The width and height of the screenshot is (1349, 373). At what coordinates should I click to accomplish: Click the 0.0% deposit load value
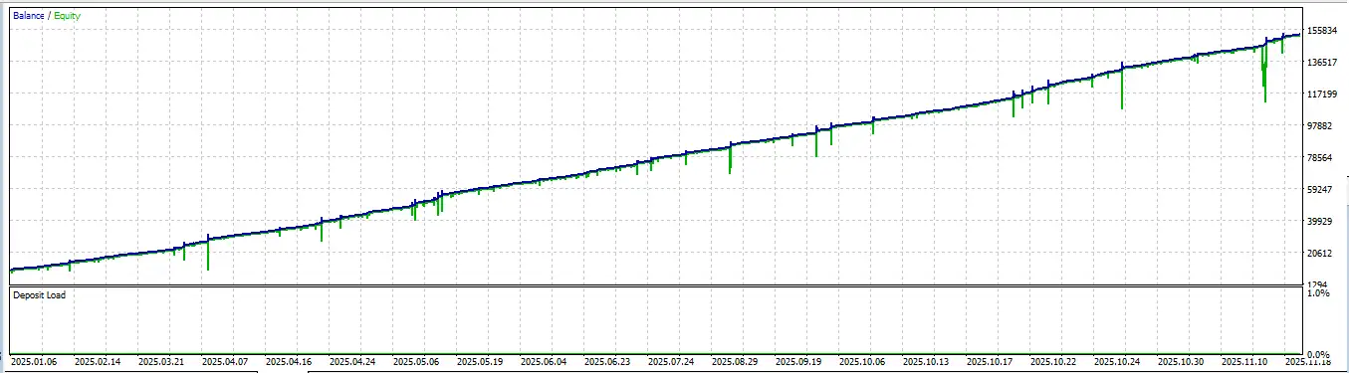(x=1318, y=355)
